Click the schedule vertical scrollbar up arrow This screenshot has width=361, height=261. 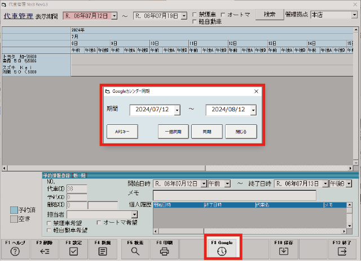click(356, 30)
